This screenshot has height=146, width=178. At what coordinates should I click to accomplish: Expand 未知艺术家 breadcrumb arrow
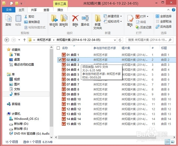54,40
